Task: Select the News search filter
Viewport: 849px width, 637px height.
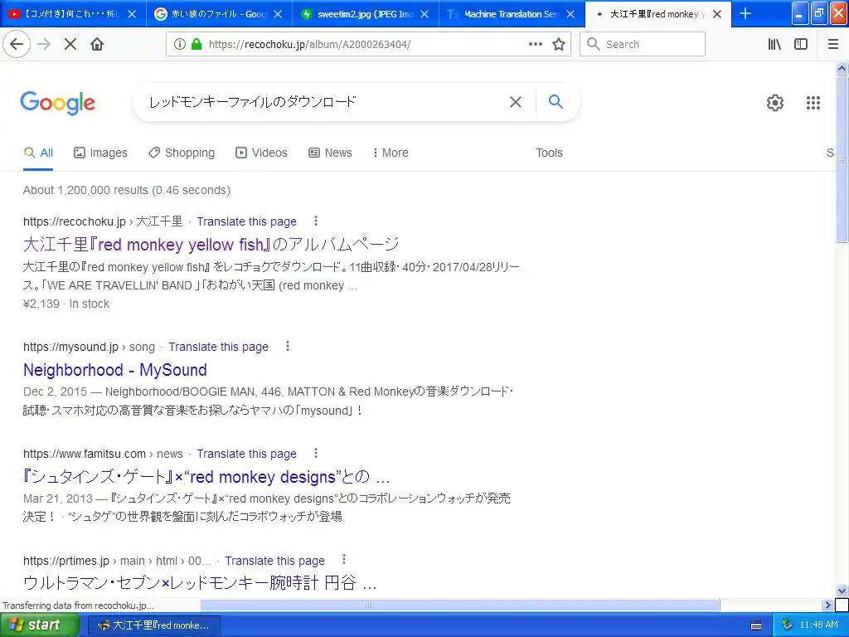Action: pos(330,153)
